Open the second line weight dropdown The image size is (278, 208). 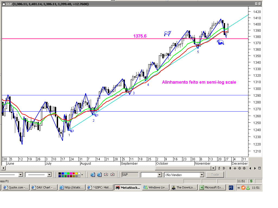[49, 175]
